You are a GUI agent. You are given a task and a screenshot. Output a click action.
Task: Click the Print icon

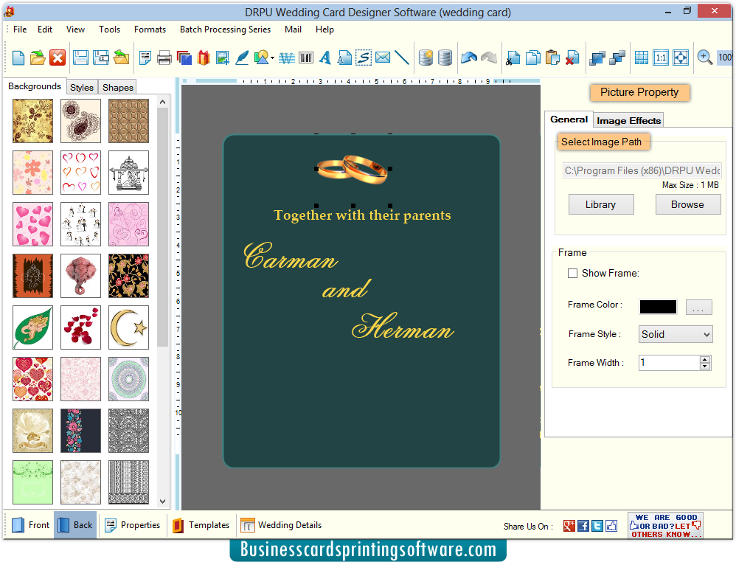click(164, 58)
